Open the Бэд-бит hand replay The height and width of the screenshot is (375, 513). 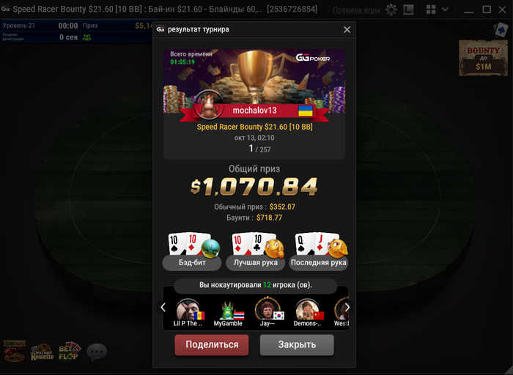(x=192, y=251)
